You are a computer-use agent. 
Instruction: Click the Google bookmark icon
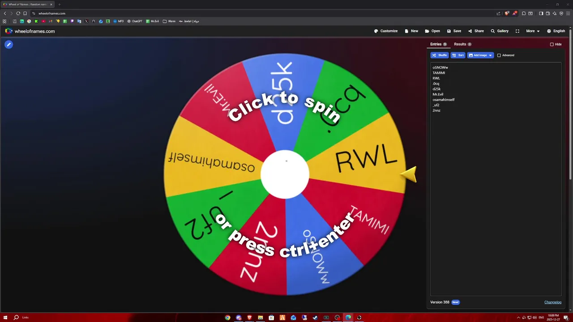[x=29, y=21]
